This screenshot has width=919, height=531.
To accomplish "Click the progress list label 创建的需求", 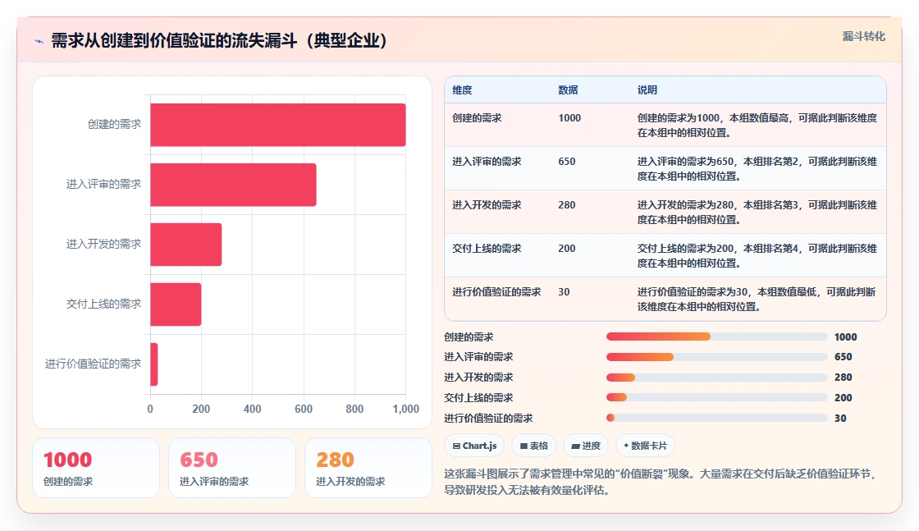I will pos(469,337).
